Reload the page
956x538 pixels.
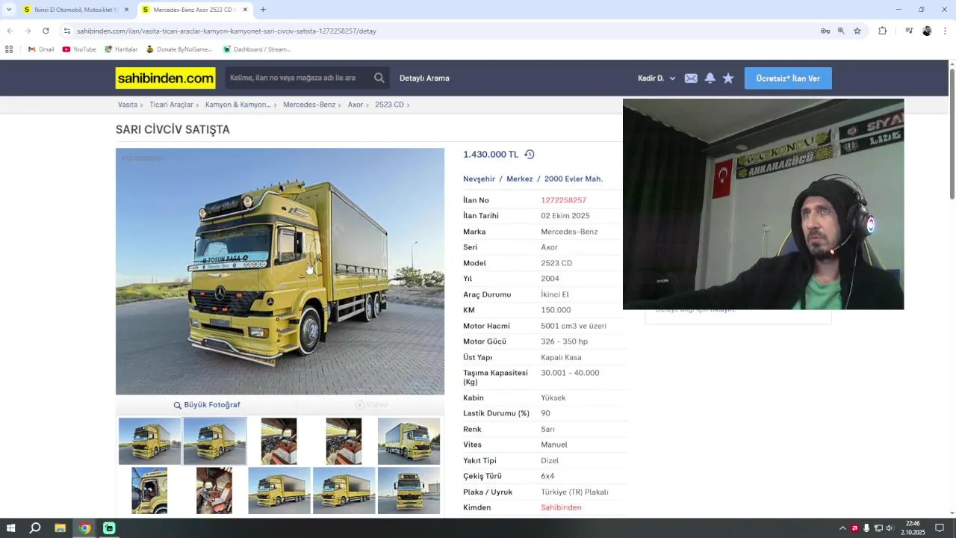46,31
